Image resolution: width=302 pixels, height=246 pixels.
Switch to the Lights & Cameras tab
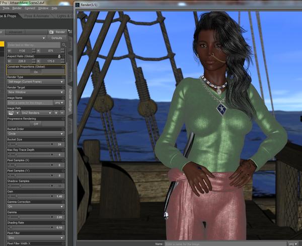[64, 16]
